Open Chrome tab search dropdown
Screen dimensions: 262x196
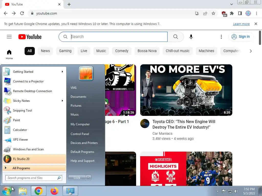[x=231, y=4]
